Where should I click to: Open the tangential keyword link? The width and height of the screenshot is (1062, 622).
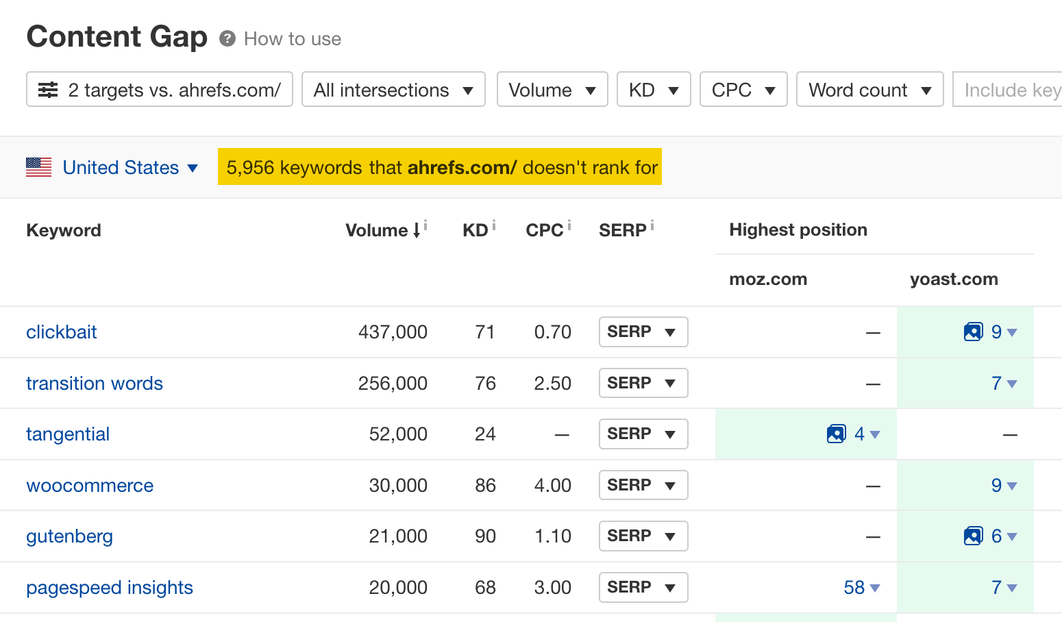pyautogui.click(x=68, y=434)
